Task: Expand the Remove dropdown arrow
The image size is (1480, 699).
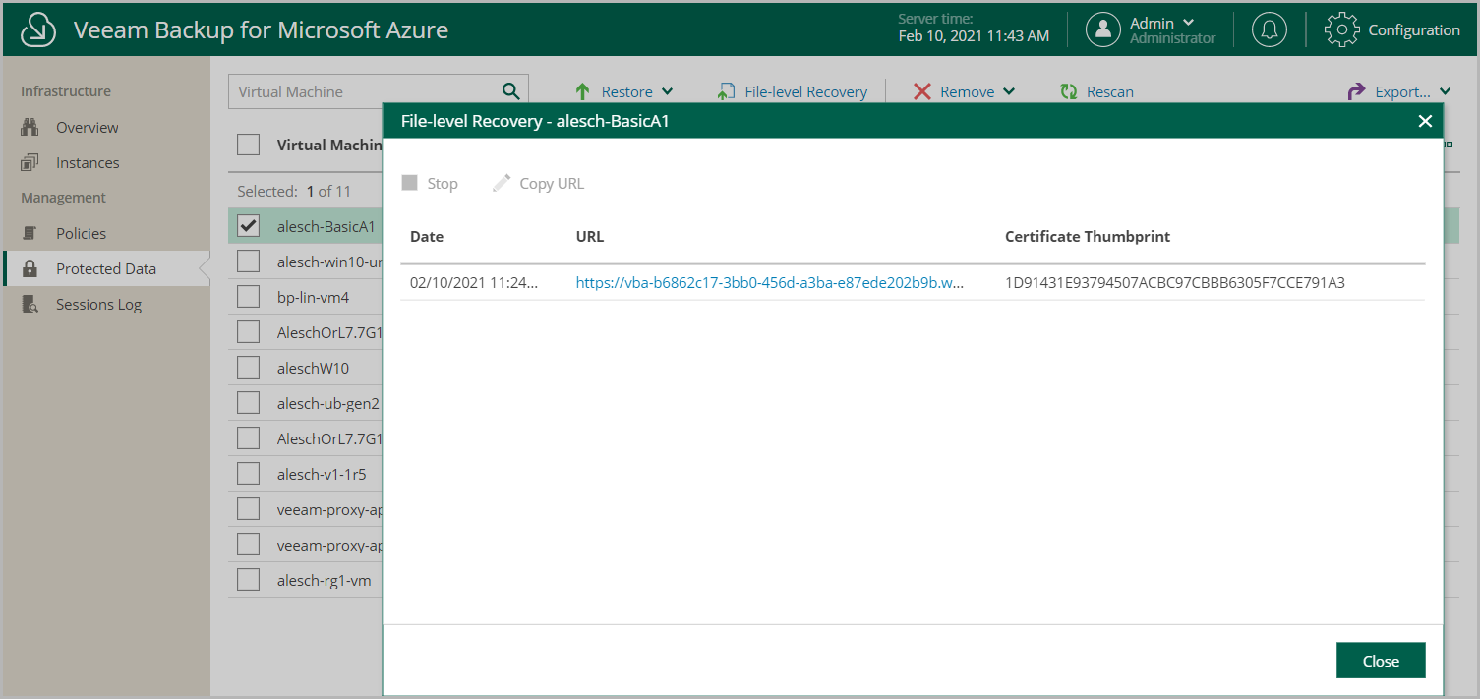Action: (1009, 91)
